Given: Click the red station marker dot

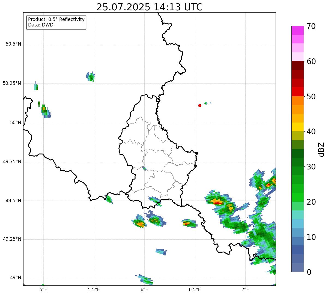Looking at the screenshot, I should 200,105.
